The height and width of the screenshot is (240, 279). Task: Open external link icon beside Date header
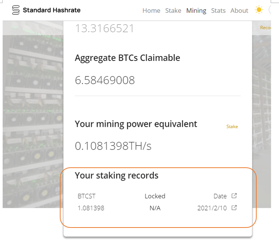[x=234, y=196]
